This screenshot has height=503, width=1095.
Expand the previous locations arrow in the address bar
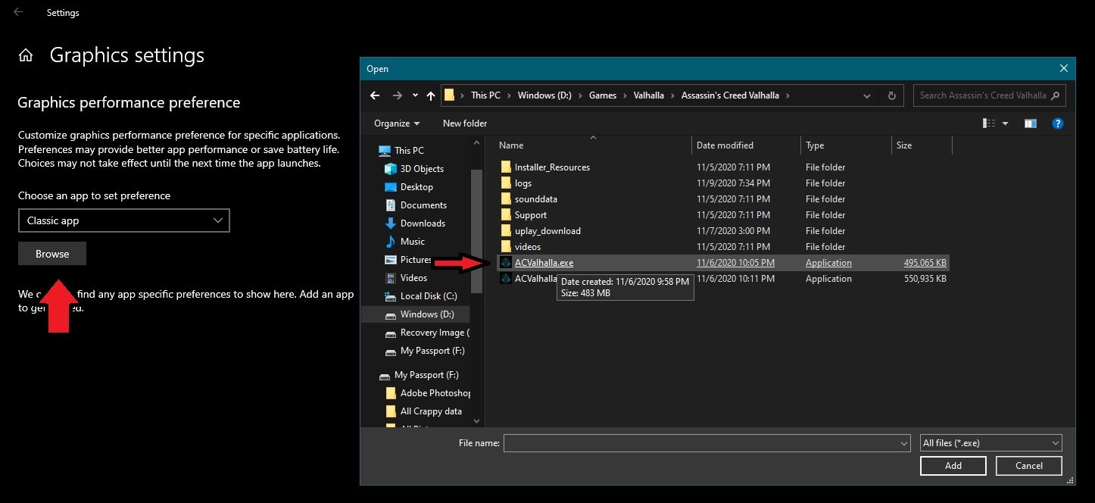867,95
